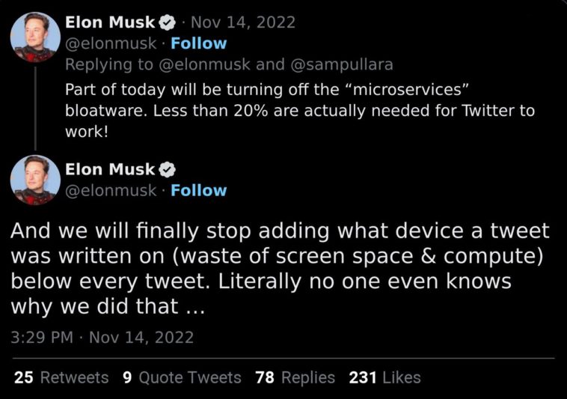Open Elon Musk's avatar on the main tweet

coord(34,181)
